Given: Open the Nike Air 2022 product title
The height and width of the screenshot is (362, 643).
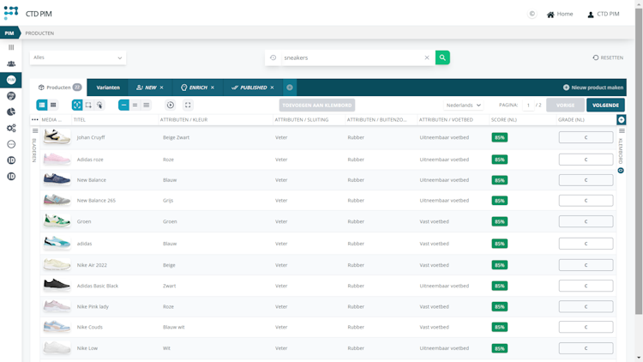Looking at the screenshot, I should pyautogui.click(x=92, y=265).
